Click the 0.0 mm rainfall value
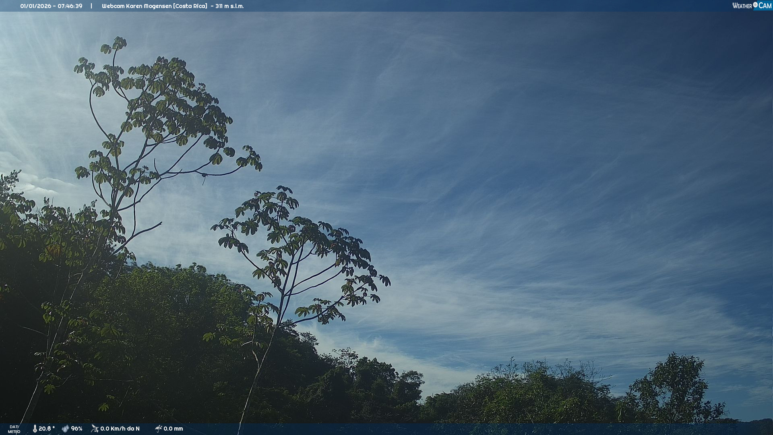Image resolution: width=773 pixels, height=435 pixels. tap(173, 429)
